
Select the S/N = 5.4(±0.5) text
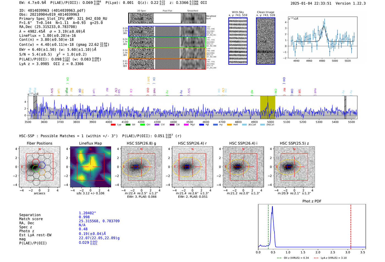[x=35, y=54]
